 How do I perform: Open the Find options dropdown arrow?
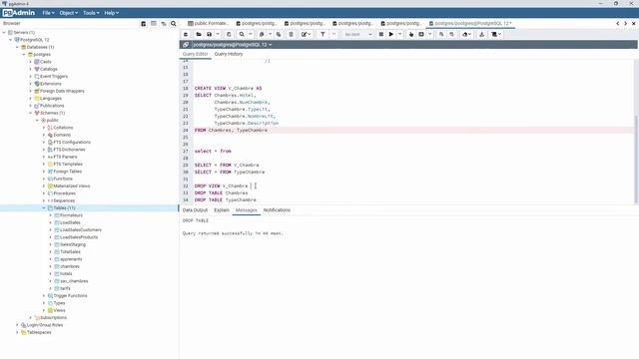(x=251, y=35)
